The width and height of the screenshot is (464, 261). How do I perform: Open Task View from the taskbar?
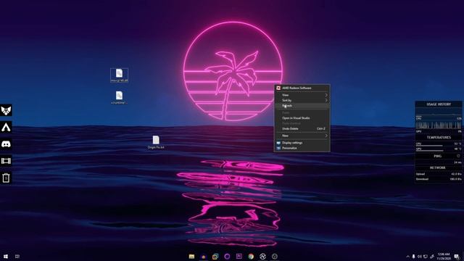pos(17,256)
